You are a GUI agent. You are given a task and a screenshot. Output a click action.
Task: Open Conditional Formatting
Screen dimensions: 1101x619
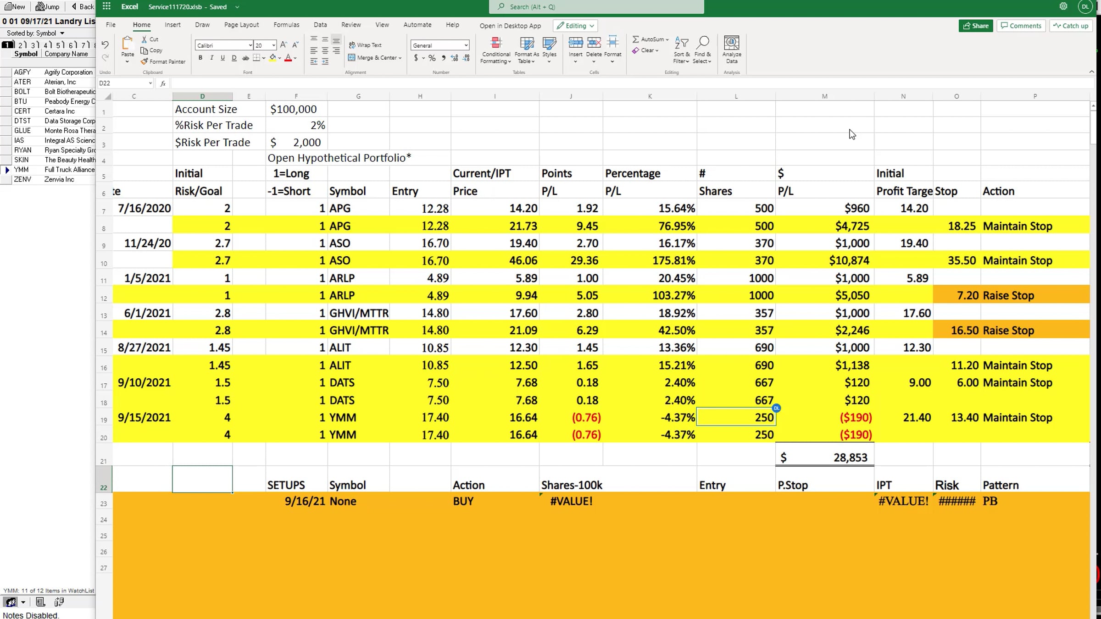point(495,50)
